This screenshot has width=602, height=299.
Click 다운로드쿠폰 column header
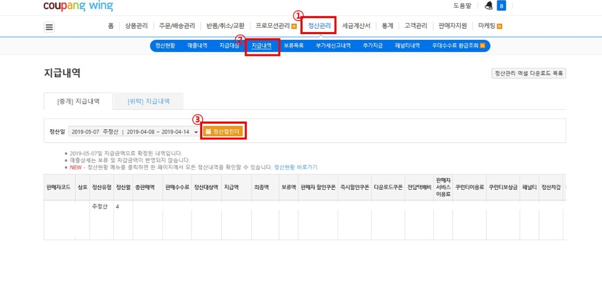point(388,187)
